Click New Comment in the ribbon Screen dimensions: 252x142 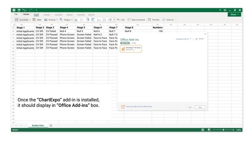pyautogui.click(x=136, y=20)
